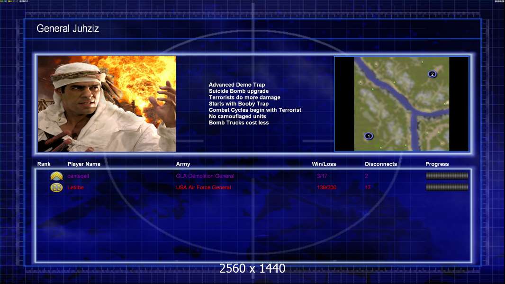Click the chevron rank icon beside cantsqeil
The image size is (505, 284).
pos(57,176)
